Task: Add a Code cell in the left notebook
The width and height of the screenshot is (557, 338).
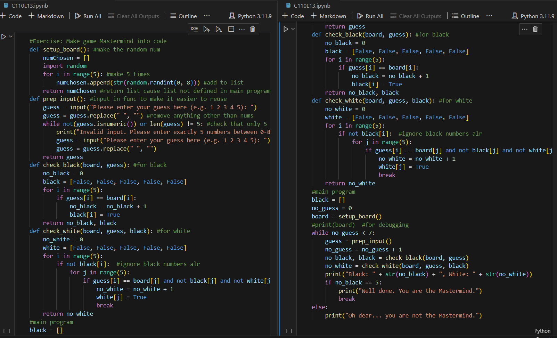Action: (11, 16)
